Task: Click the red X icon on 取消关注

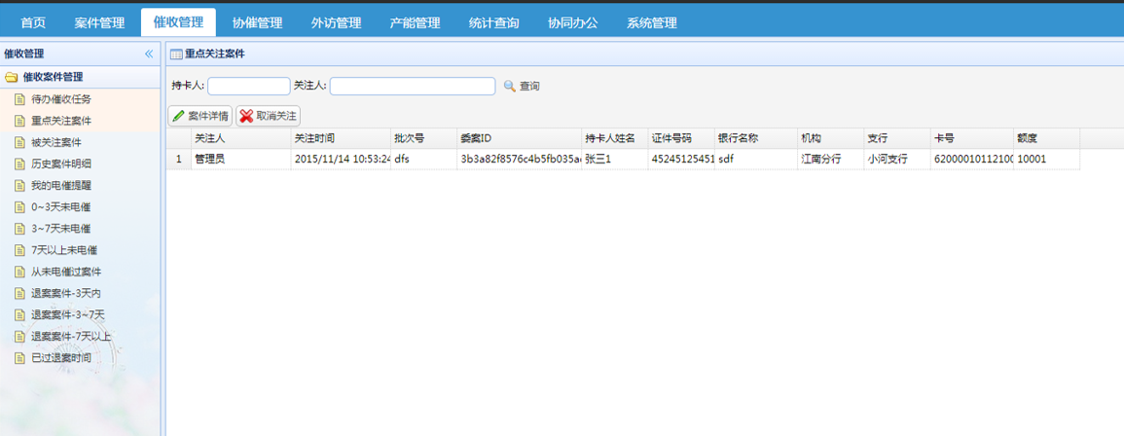Action: (246, 116)
